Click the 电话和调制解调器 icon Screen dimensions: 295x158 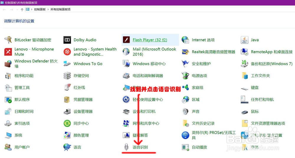point(126,76)
